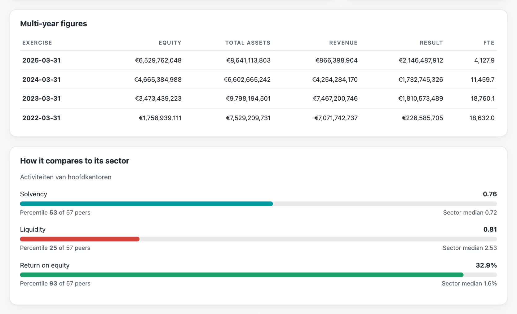The height and width of the screenshot is (314, 517).
Task: Click the 2022 result value €226,585,705
Action: click(422, 118)
